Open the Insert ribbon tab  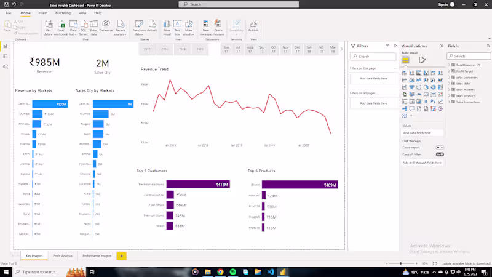coord(42,13)
